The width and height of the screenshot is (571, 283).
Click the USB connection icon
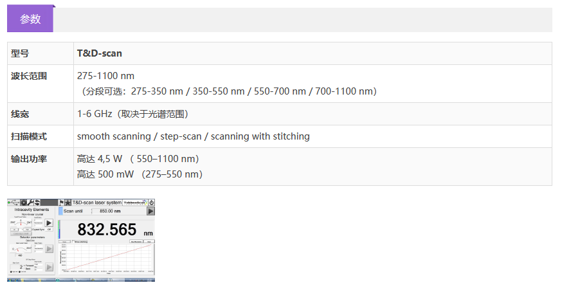14,202
